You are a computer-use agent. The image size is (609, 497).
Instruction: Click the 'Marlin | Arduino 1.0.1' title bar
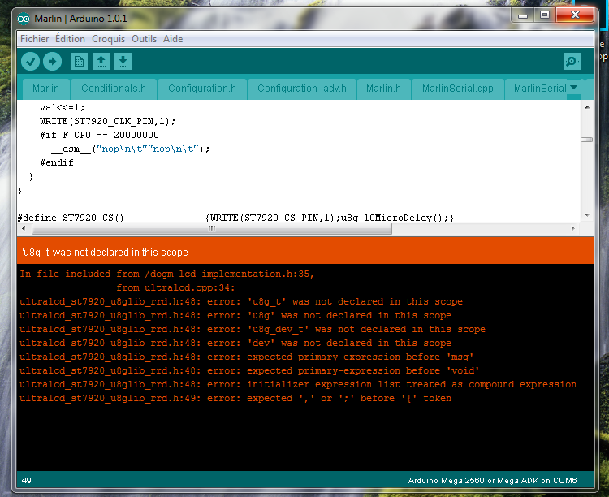point(80,19)
